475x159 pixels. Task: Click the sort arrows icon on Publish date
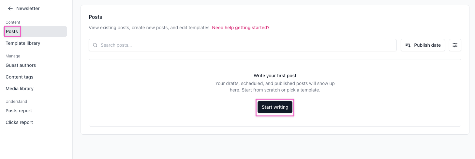point(408,45)
